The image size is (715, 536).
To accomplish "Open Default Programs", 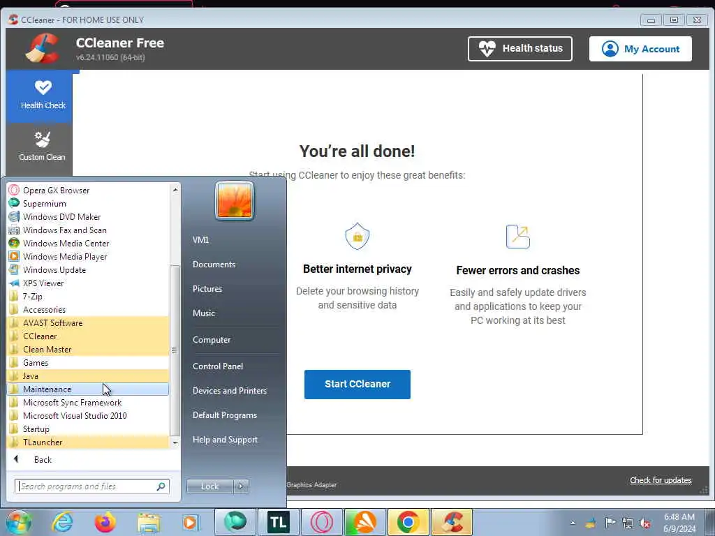I will click(224, 415).
